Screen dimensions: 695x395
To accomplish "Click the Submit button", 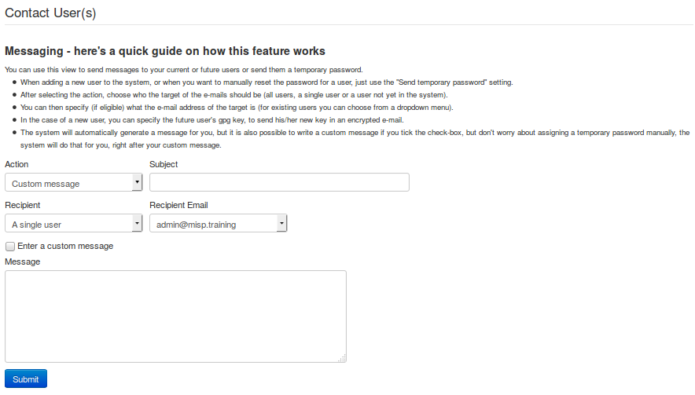I will [x=26, y=379].
